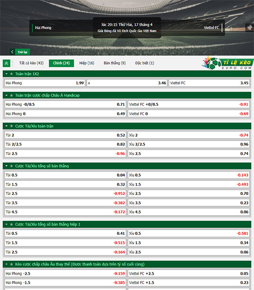Star the Kèo cược chấp châu Âu market

(11, 264)
